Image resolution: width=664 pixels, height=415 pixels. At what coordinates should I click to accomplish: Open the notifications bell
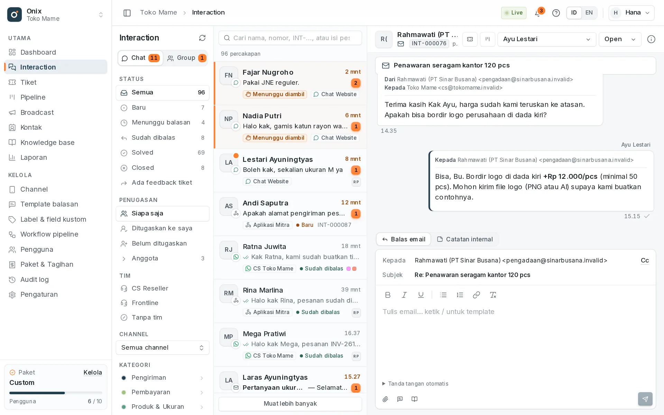pyautogui.click(x=538, y=13)
